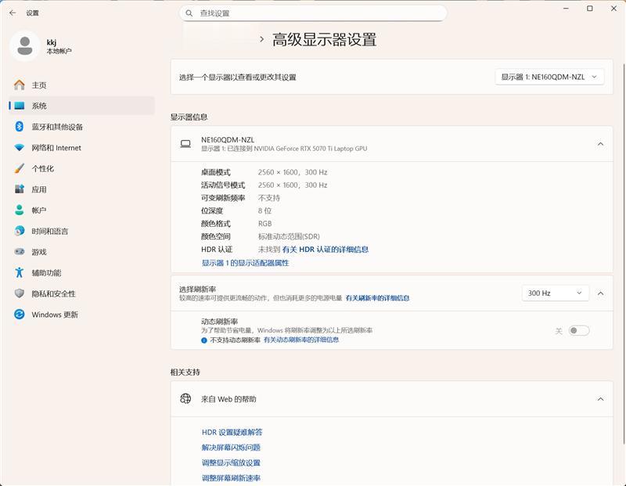Collapse the NE160QDM-NZL display information panel
The height and width of the screenshot is (486, 626).
click(x=599, y=142)
